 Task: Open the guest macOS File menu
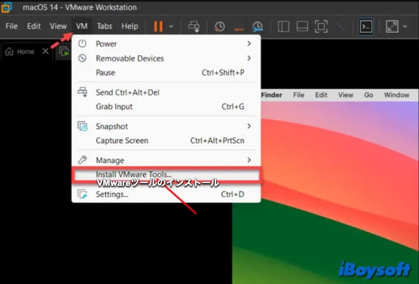coord(299,95)
